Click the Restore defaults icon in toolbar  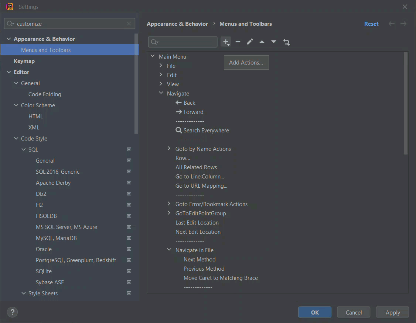(x=286, y=42)
